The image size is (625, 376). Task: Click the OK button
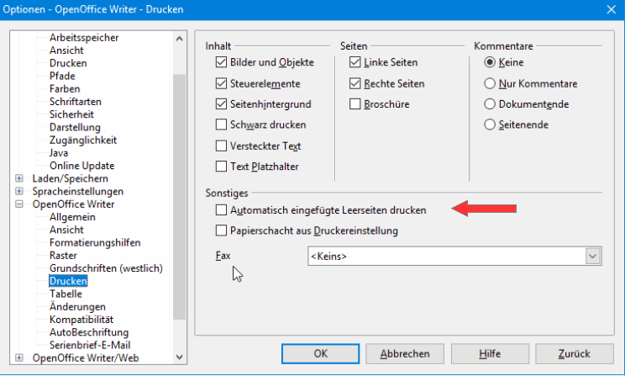(x=320, y=353)
